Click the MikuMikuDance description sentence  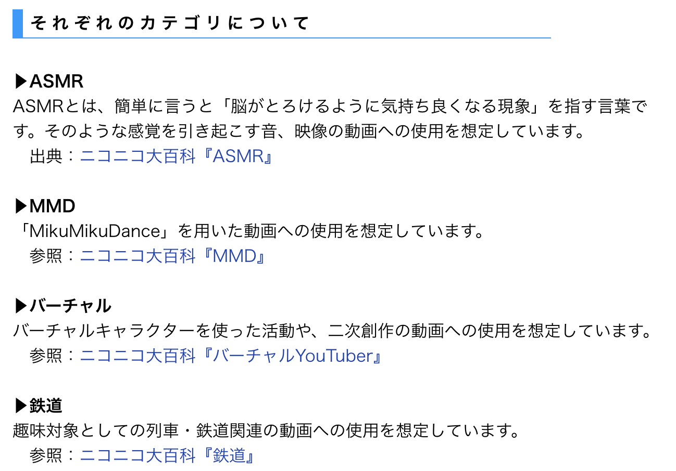tap(249, 231)
